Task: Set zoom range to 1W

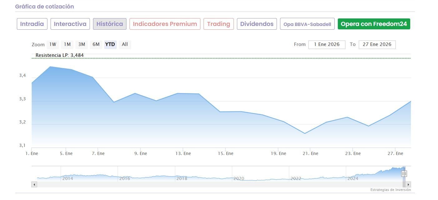Action: (53, 44)
